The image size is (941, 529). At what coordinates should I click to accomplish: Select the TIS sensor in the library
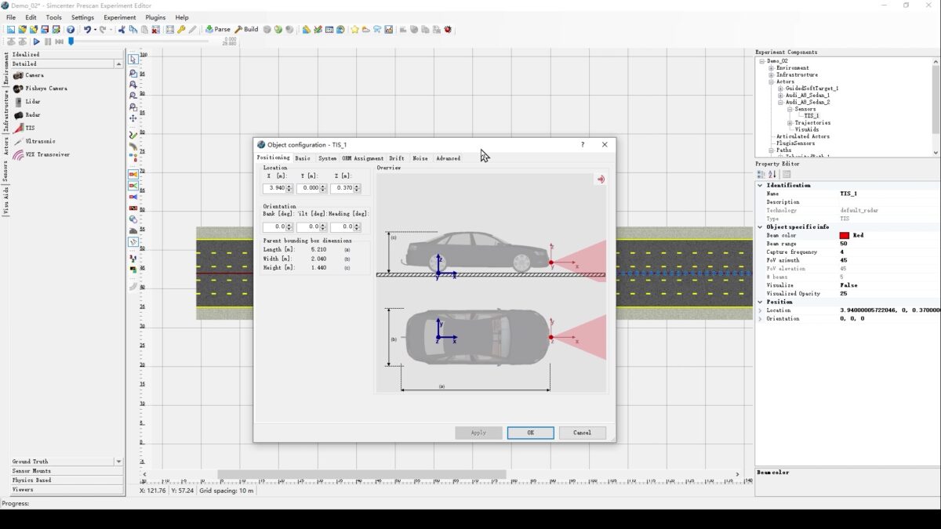(24, 128)
